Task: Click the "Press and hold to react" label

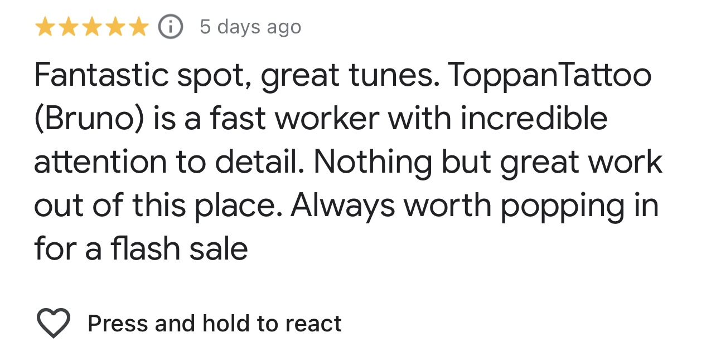Action: (215, 323)
